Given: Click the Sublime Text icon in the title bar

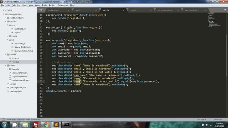Looking at the screenshot, I should tap(1, 2).
